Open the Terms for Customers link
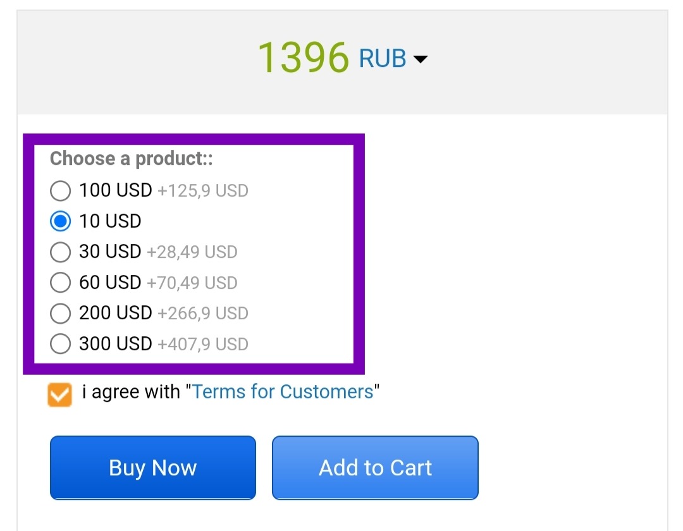This screenshot has width=683, height=531. pos(283,392)
